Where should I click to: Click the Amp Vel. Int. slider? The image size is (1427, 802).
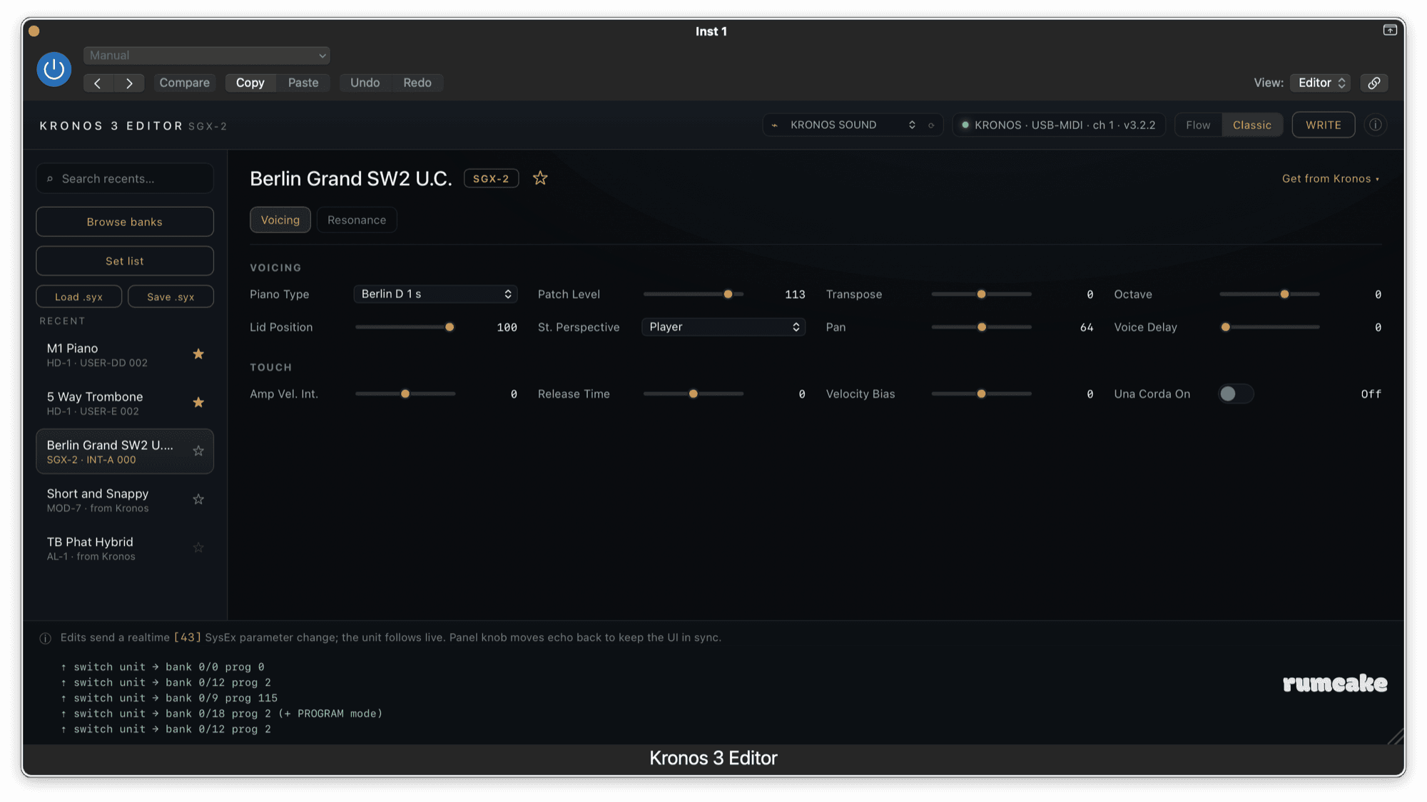405,394
